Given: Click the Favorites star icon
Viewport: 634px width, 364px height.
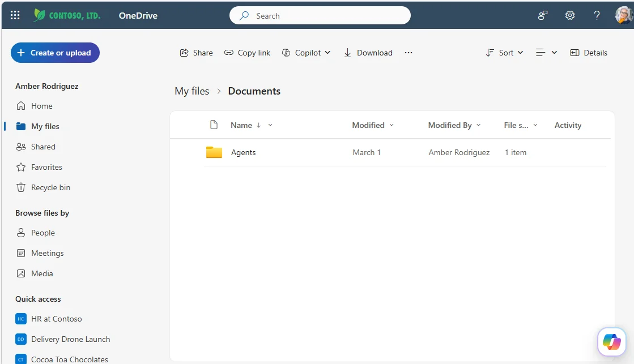Looking at the screenshot, I should coord(21,167).
